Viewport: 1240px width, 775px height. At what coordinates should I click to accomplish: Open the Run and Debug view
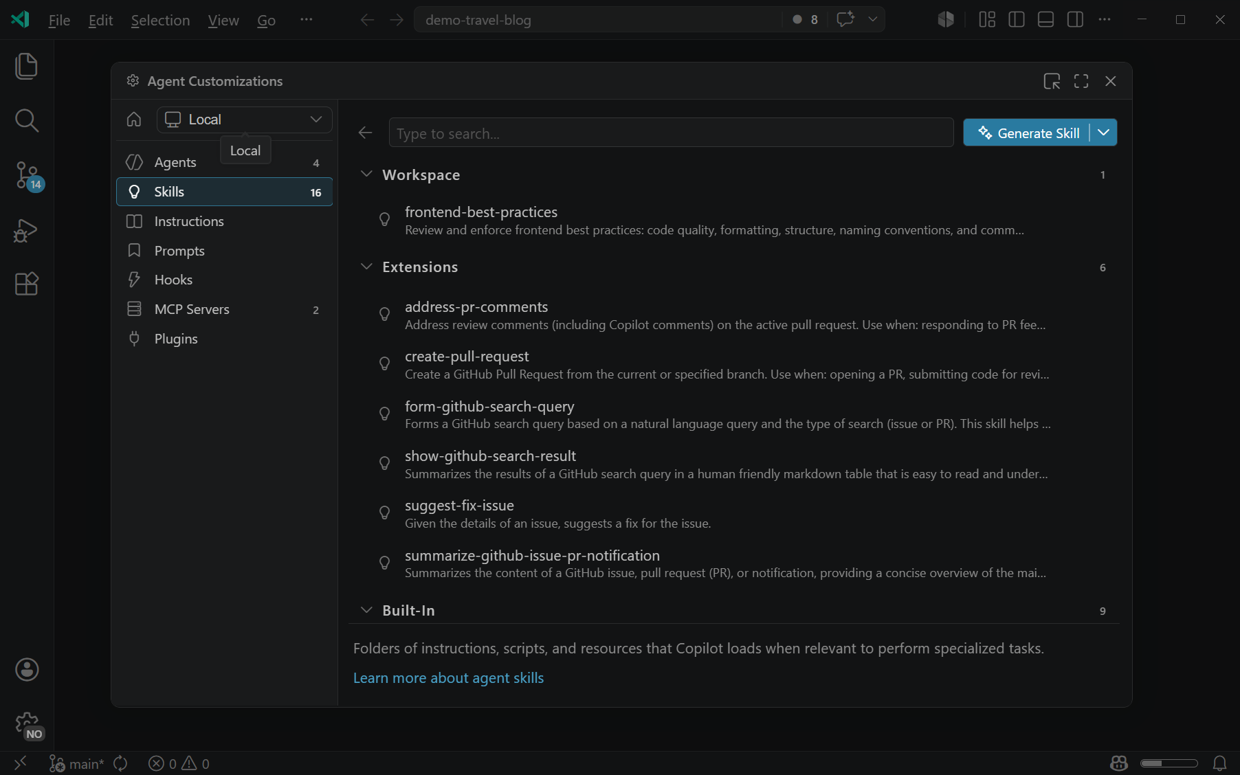pyautogui.click(x=26, y=231)
